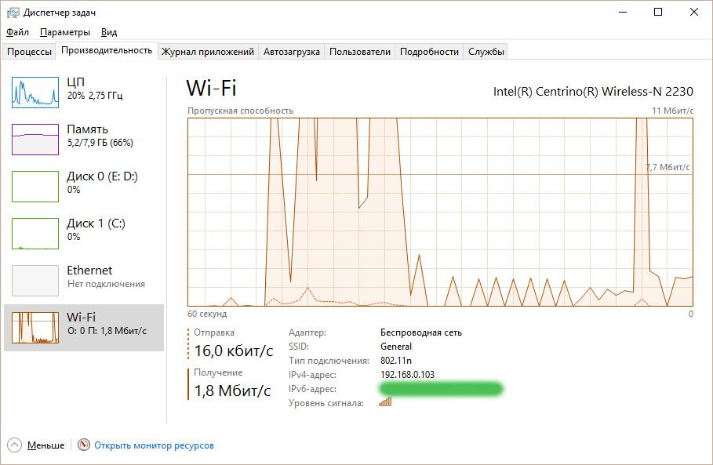Switch to the Журнал приложений tab
The width and height of the screenshot is (713, 465).
pos(208,52)
